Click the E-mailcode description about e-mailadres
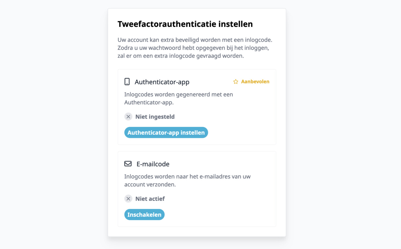401x249 pixels. [x=187, y=181]
